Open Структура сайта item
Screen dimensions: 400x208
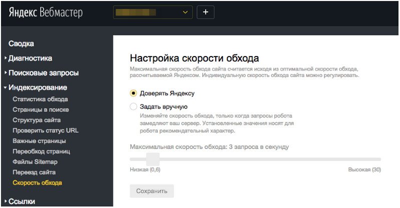[37, 120]
